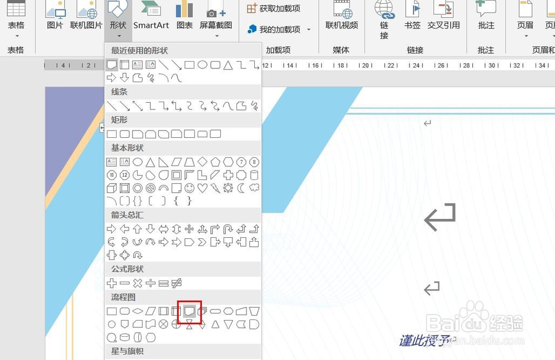This screenshot has height=360, width=555.
Task: Select the folded corner shape
Action: [x=176, y=188]
